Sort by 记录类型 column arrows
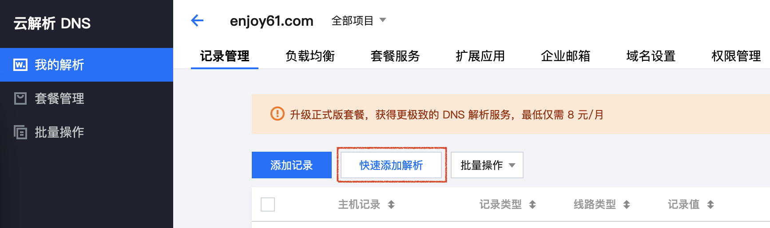770x228 pixels. click(x=532, y=204)
